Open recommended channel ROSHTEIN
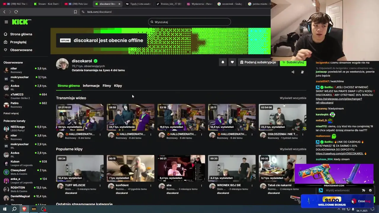The height and width of the screenshot is (213, 379). coord(25,189)
